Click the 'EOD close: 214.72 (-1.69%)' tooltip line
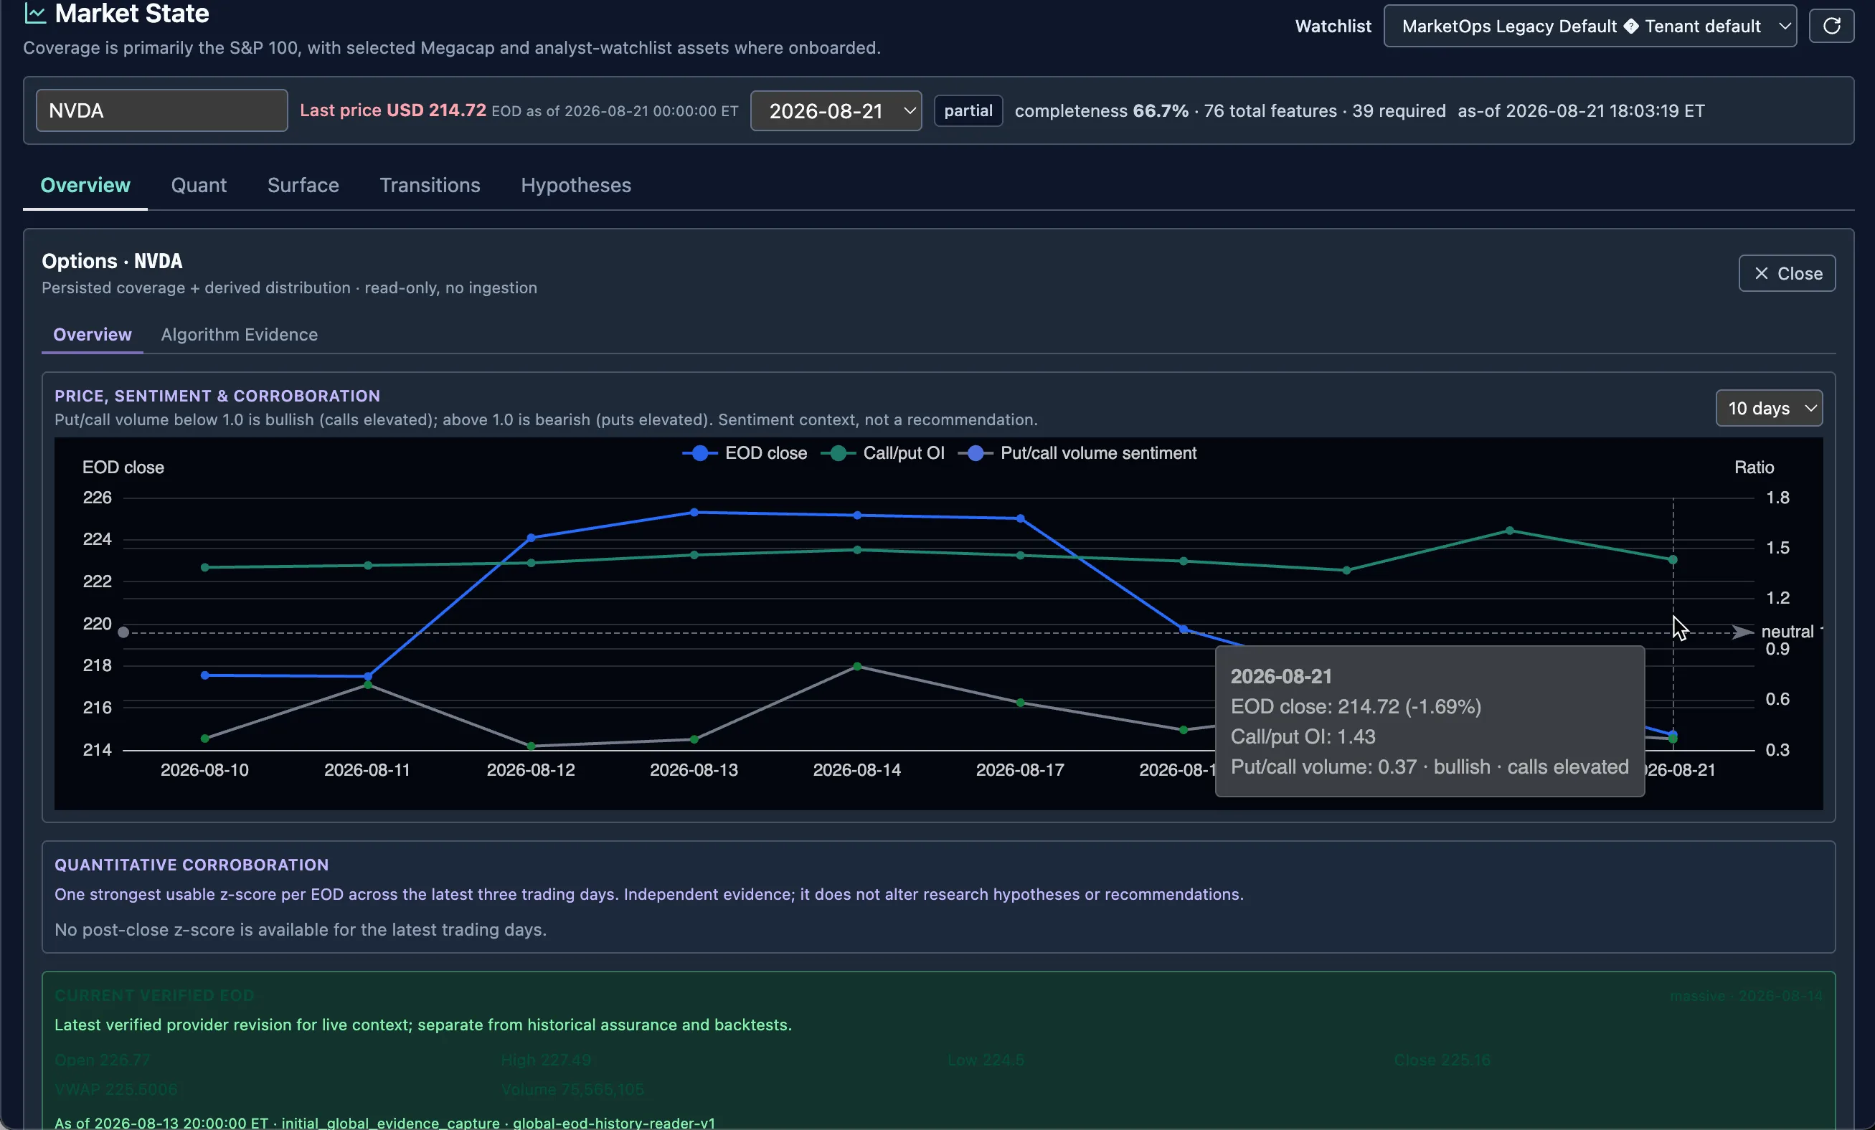The image size is (1875, 1130). click(1356, 706)
